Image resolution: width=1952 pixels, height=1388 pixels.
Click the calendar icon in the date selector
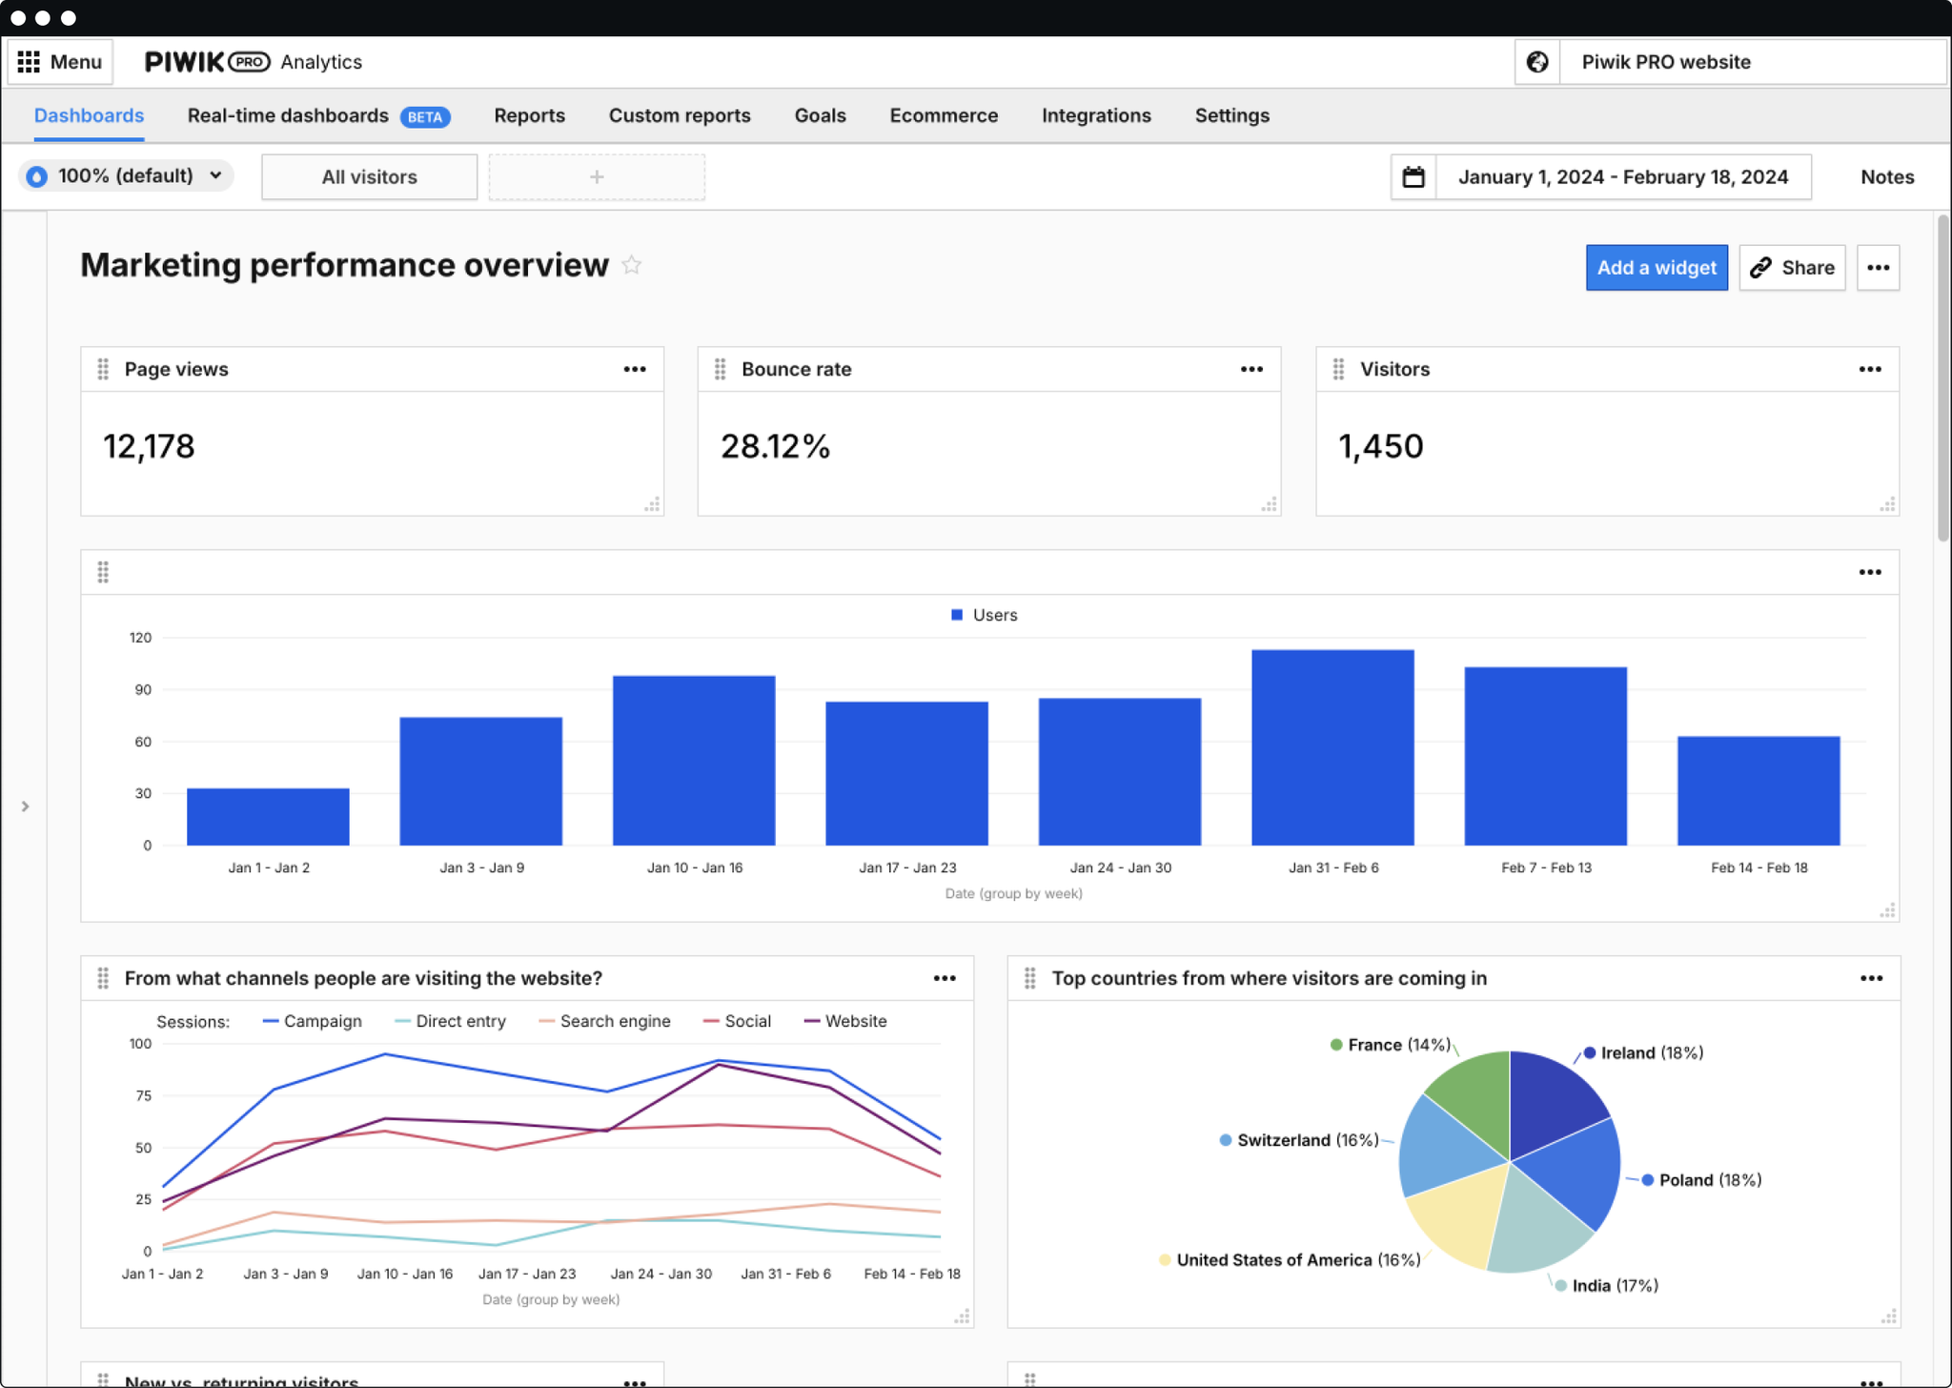tap(1413, 176)
